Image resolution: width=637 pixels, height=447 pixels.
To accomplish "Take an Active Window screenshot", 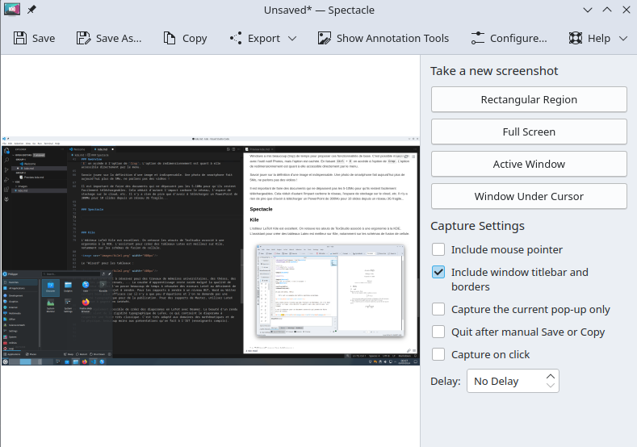I will click(529, 164).
